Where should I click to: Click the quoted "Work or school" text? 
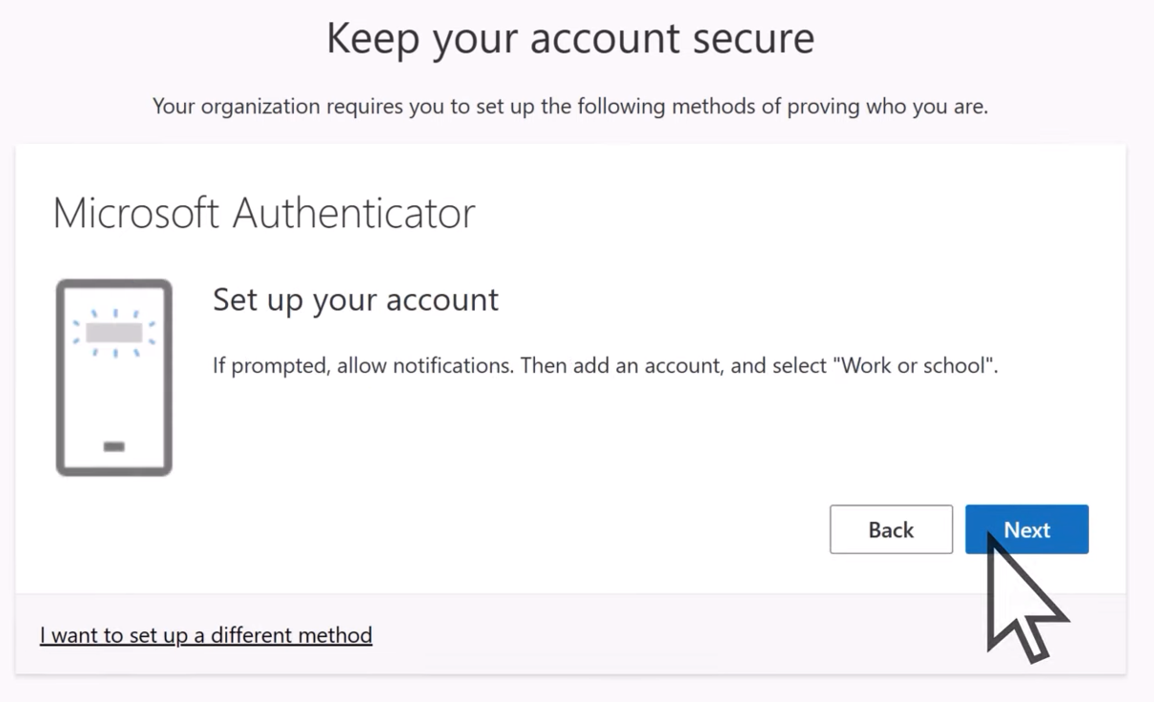click(916, 365)
